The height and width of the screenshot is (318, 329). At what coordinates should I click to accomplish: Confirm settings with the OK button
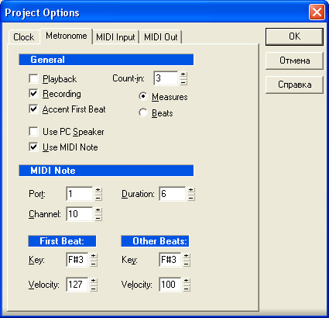[x=294, y=36]
